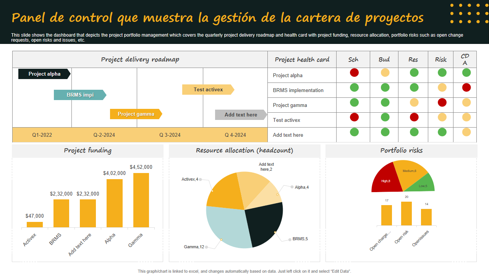Select the green Low,5 risk segment
Image resolution: width=489 pixels, height=275 pixels.
423,184
